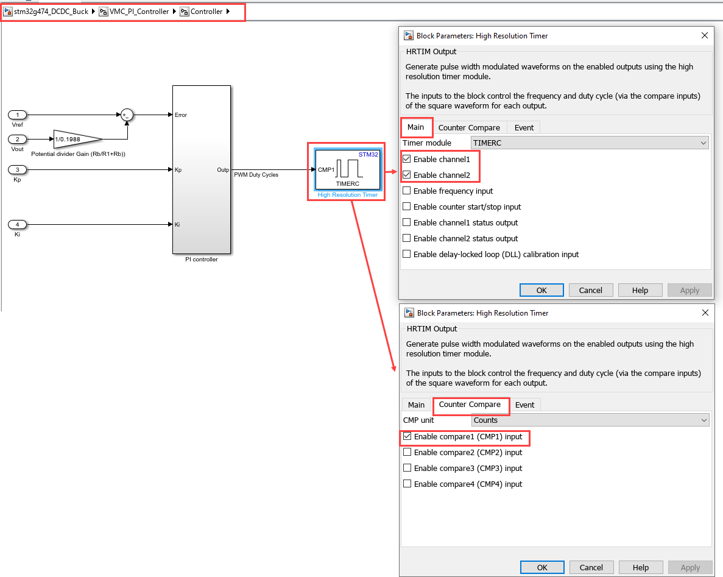Toggle Enable compare2 (CMP2) input
This screenshot has width=723, height=577.
pyautogui.click(x=407, y=453)
